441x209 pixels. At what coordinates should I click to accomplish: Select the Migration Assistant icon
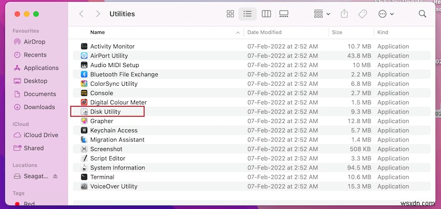(84, 140)
